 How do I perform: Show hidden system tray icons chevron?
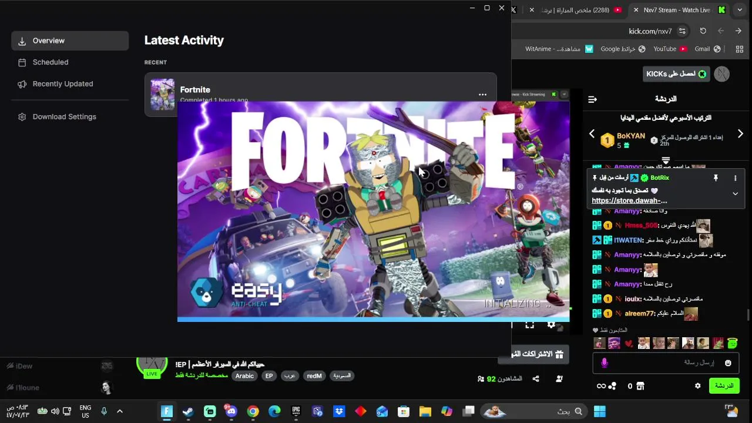[x=120, y=411]
